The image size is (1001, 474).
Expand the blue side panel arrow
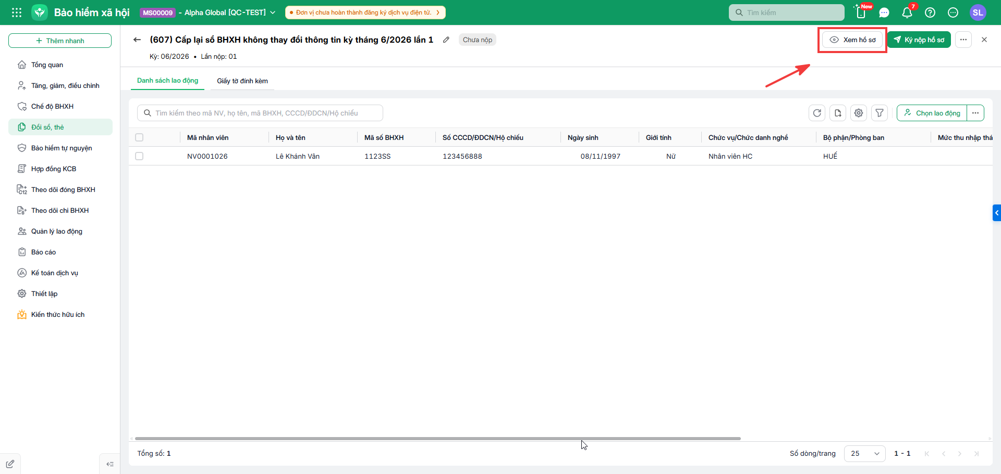(997, 213)
